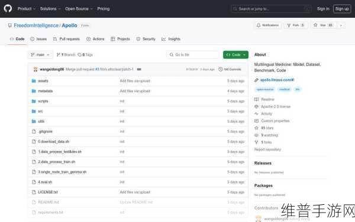Expand the Product menu
Image resolution: width=355 pixels, height=222 pixels.
pyautogui.click(x=27, y=9)
